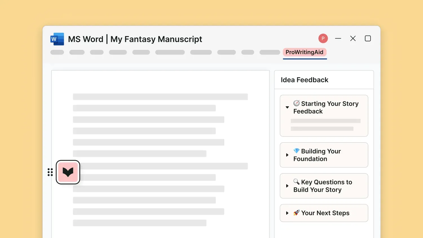Expand the Building Your Foundation section
This screenshot has width=423, height=238.
(287, 155)
